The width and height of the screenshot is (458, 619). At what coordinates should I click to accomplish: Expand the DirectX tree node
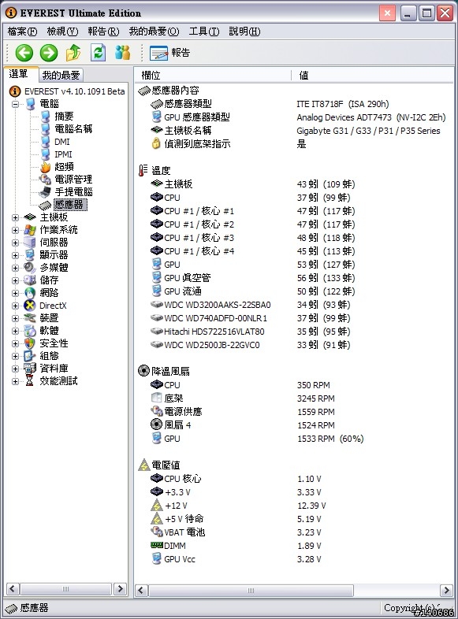[x=15, y=306]
